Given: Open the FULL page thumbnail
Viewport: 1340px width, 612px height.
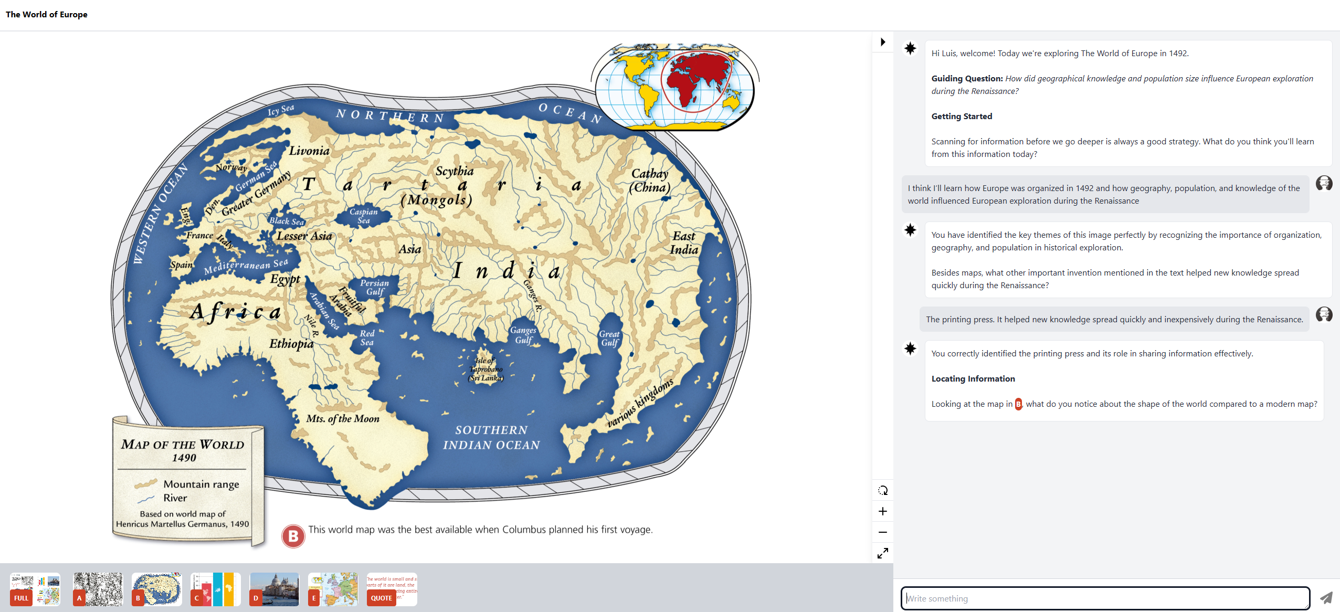Looking at the screenshot, I should (x=35, y=589).
